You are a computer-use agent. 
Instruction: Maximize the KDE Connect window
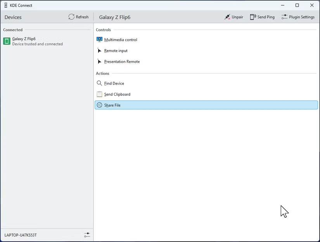click(x=297, y=5)
